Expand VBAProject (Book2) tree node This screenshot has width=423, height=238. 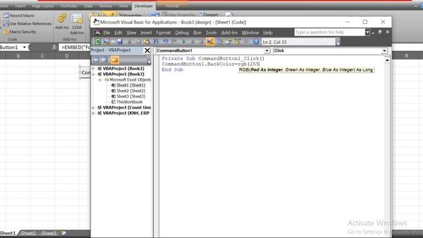pyautogui.click(x=93, y=69)
